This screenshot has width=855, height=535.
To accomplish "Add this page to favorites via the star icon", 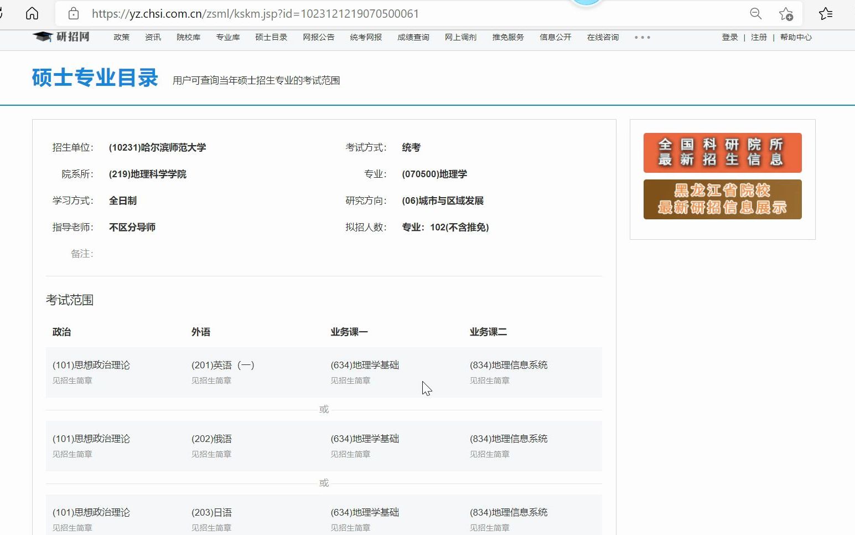I will [786, 15].
